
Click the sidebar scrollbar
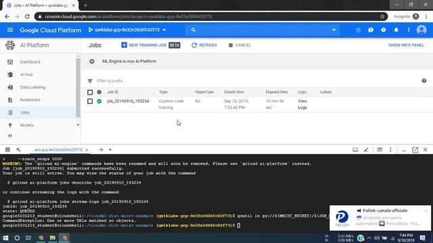(78, 88)
